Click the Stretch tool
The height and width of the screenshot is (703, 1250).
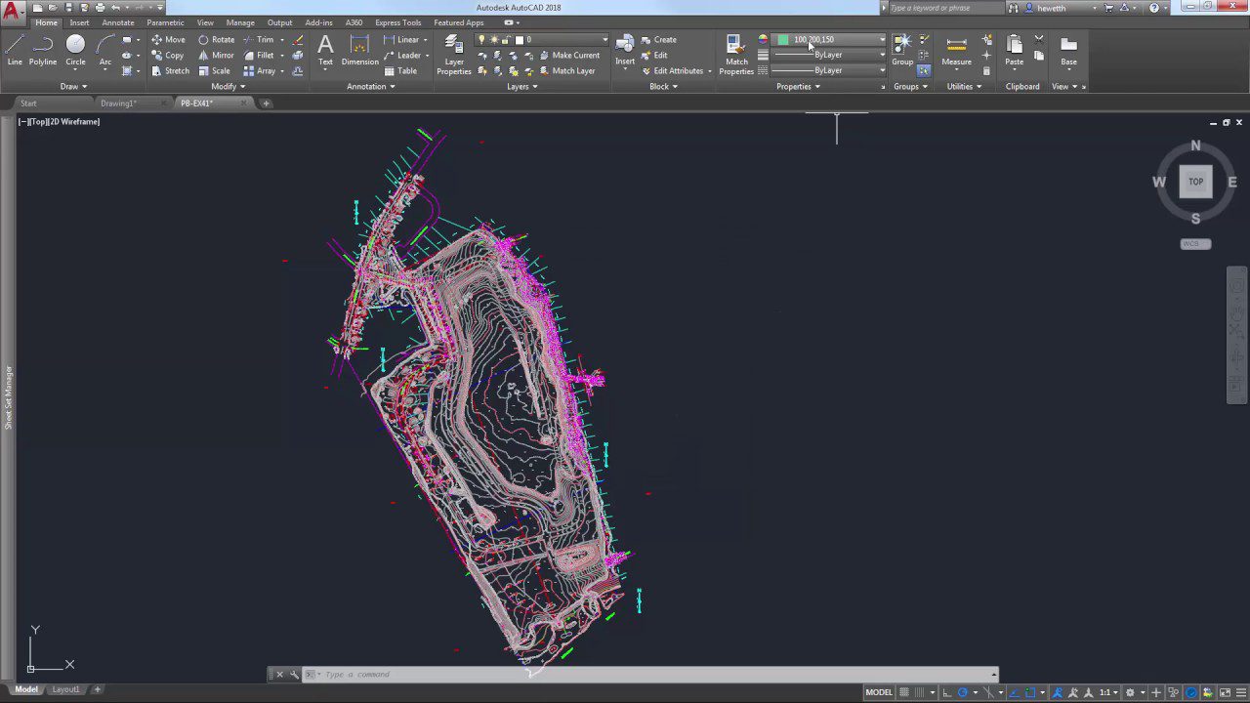170,71
